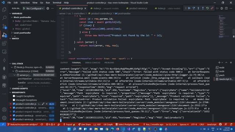Disable the product-service.js 15:22 breakpoint
Viewport: 235px width, 132px height.
(14, 119)
